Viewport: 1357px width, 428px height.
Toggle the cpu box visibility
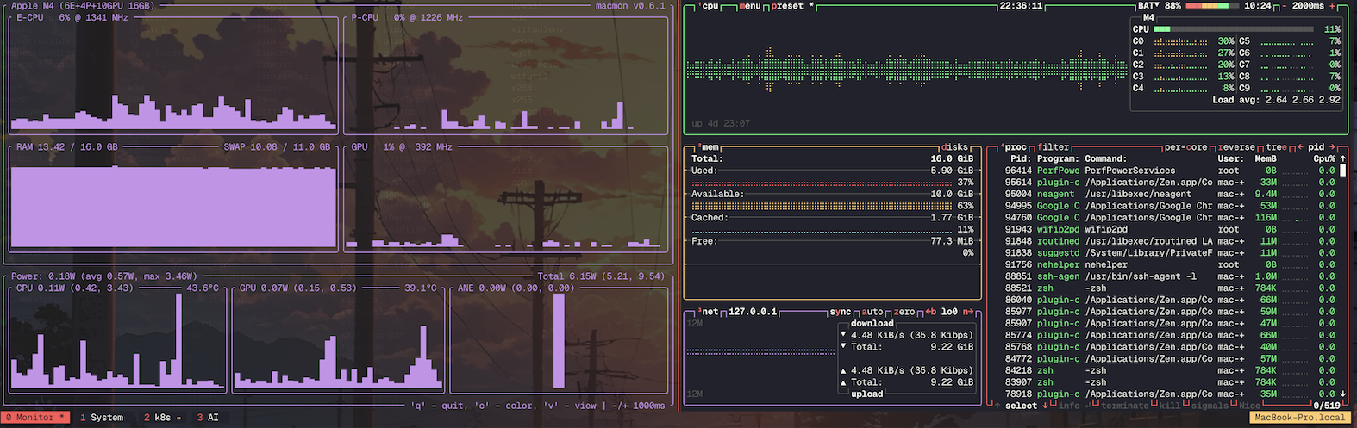click(x=709, y=6)
